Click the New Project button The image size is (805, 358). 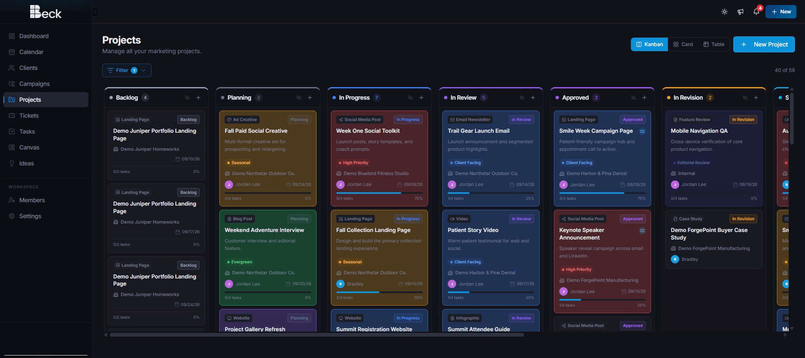764,44
